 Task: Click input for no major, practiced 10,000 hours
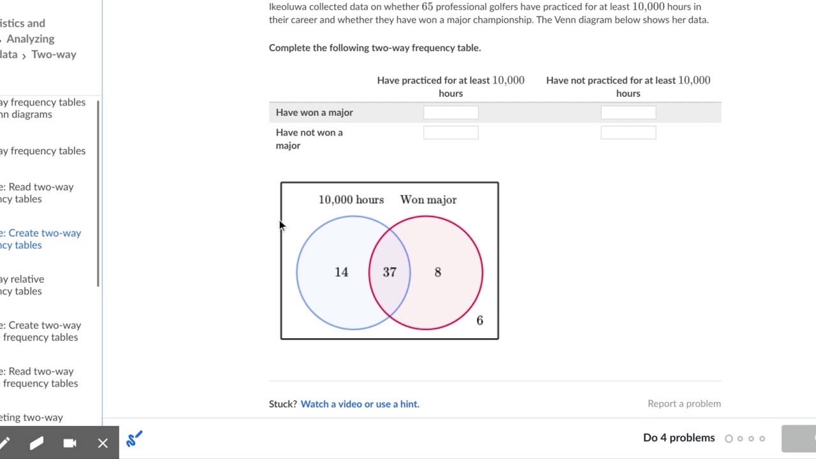[x=451, y=132]
